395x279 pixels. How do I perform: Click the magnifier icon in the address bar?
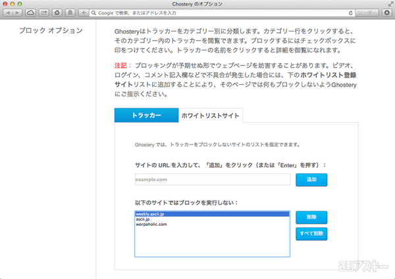tap(93, 13)
